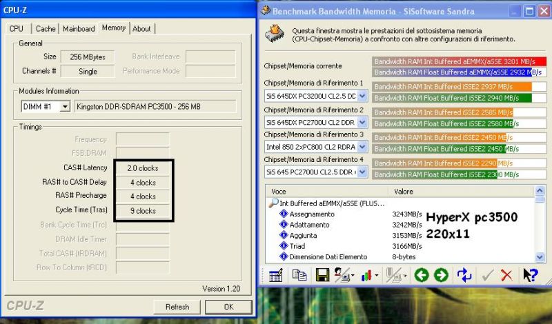Click the Size 256 MBytes field

pyautogui.click(x=88, y=57)
